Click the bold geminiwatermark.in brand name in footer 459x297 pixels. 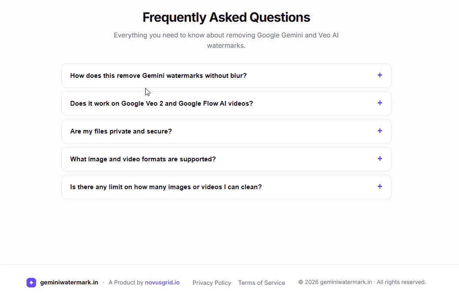pos(69,282)
